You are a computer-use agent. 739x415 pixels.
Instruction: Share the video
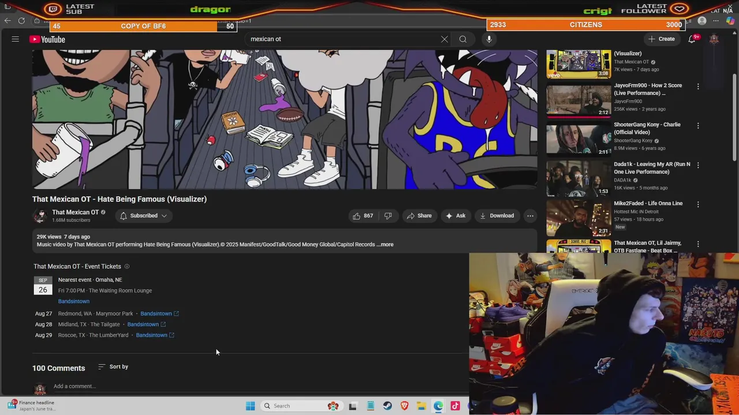(419, 216)
